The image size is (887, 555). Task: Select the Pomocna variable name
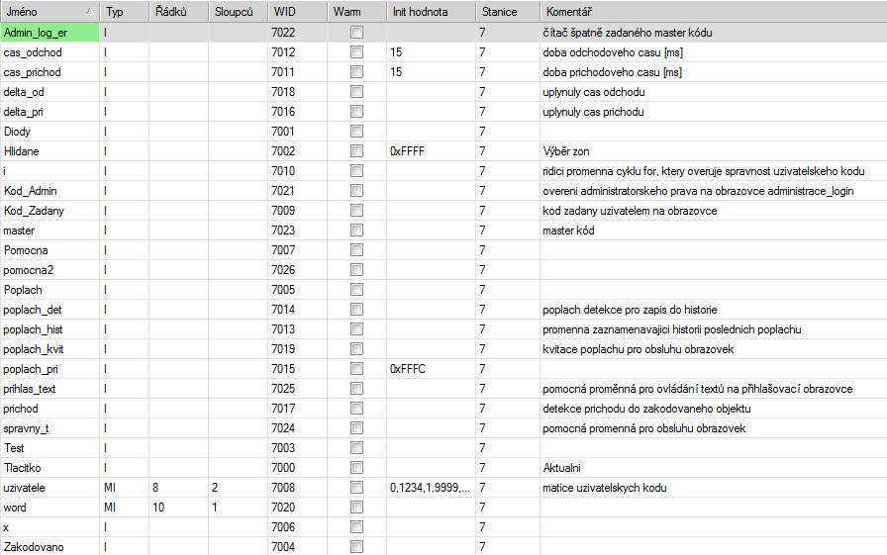(x=26, y=250)
